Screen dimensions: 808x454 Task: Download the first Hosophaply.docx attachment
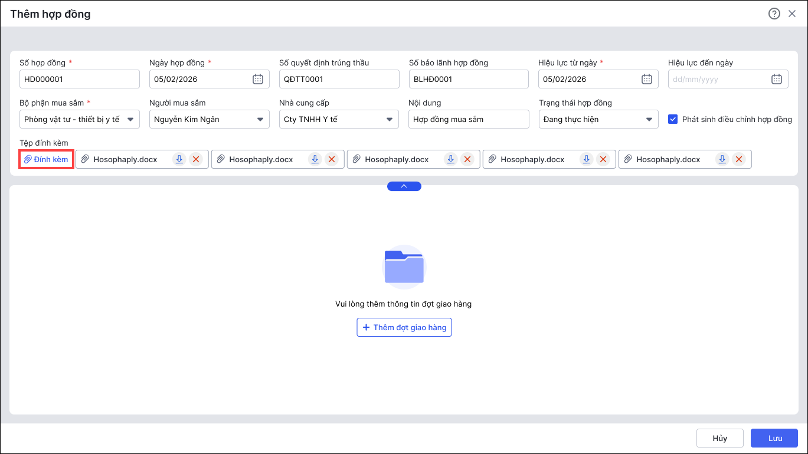point(179,159)
